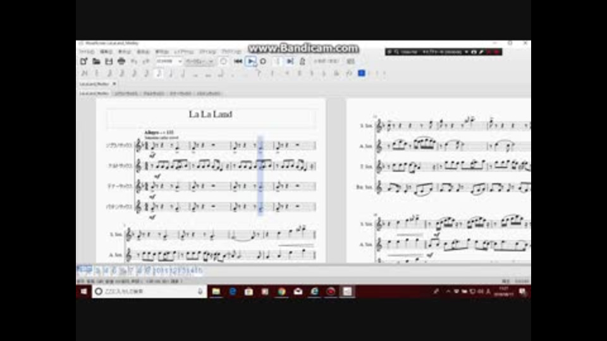Apply the double flat accidental

336,73
